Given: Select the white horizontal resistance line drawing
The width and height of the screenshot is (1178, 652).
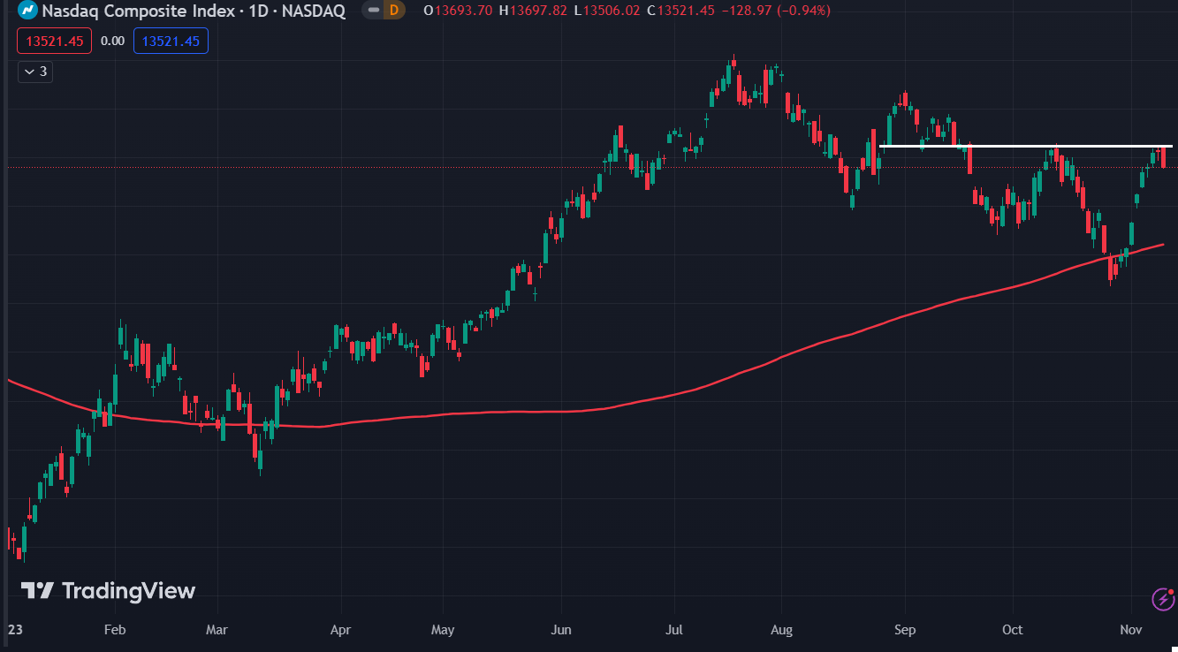Looking at the screenshot, I should (1025, 145).
